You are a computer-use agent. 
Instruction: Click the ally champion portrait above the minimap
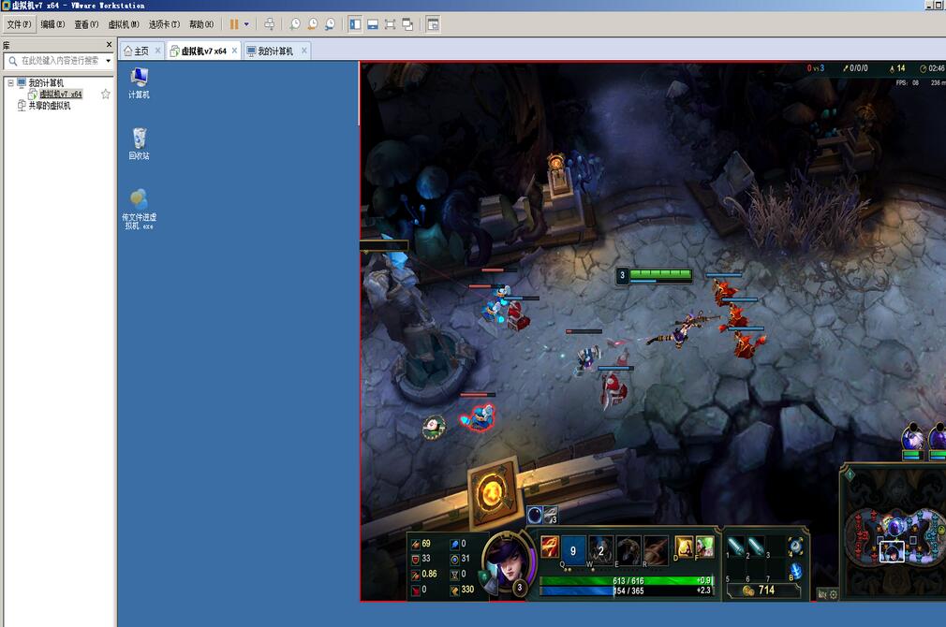(913, 440)
